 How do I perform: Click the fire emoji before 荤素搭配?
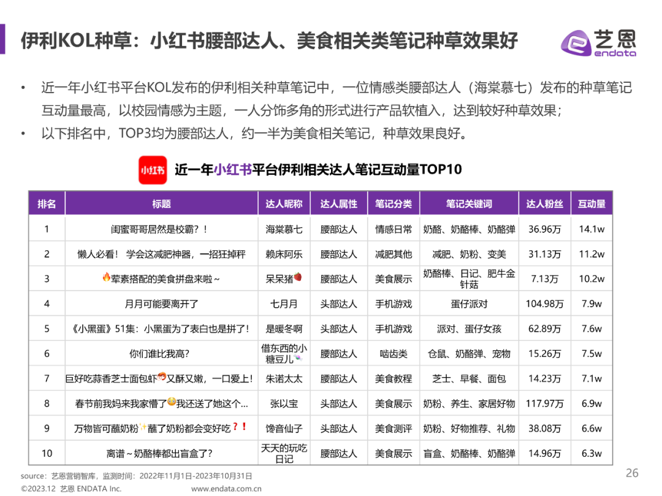[107, 277]
